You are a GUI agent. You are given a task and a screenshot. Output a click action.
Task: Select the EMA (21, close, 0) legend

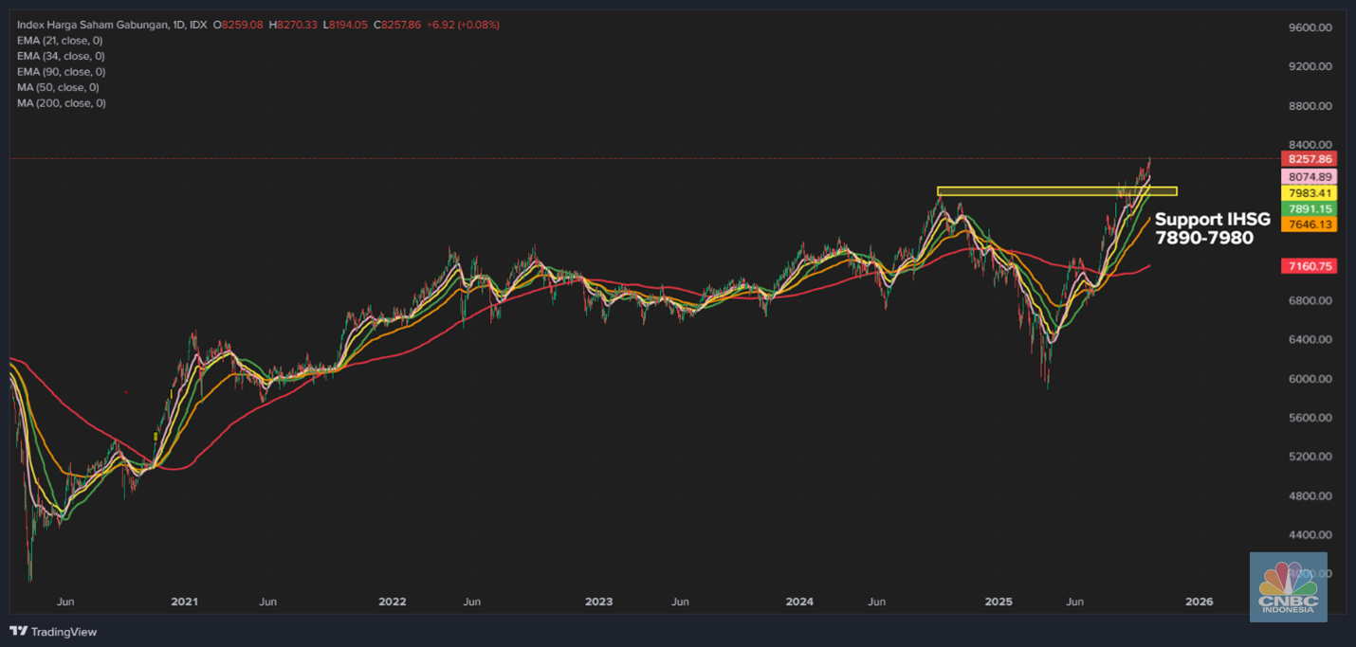(61, 41)
